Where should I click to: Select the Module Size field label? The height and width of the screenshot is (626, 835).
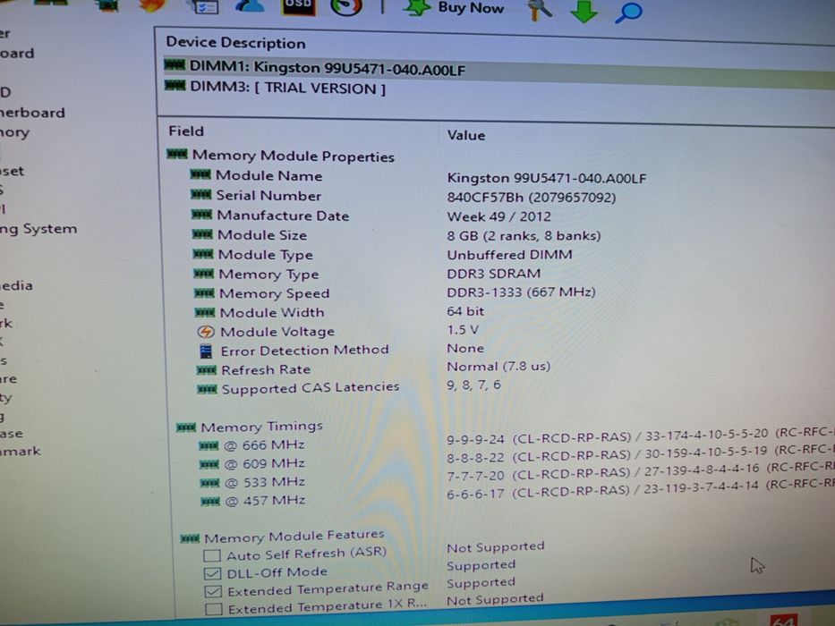[x=262, y=234]
